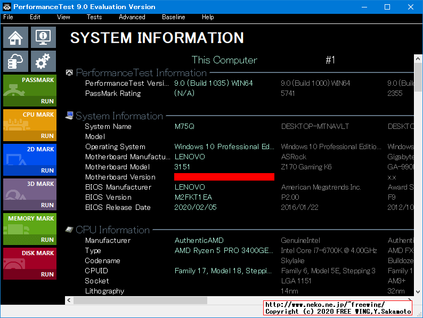Click the CPUID row label
Viewport: 423px width, 318px height.
click(96, 271)
